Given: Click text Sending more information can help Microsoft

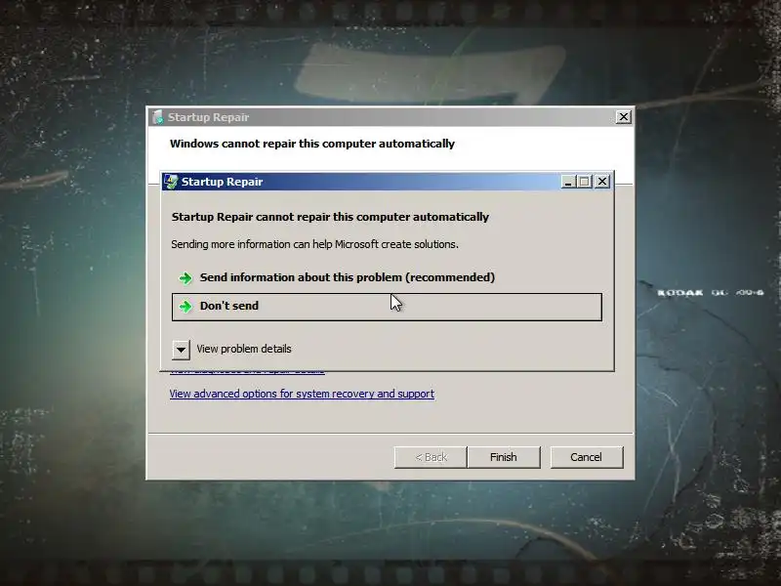Looking at the screenshot, I should (x=314, y=244).
